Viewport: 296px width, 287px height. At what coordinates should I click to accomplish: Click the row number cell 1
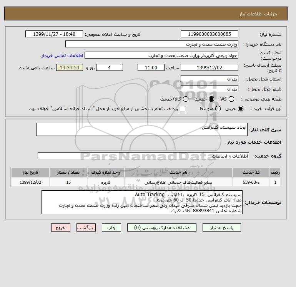pos(275,182)
